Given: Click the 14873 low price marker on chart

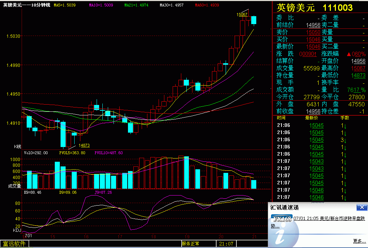Looking at the screenshot, I should (84, 145).
